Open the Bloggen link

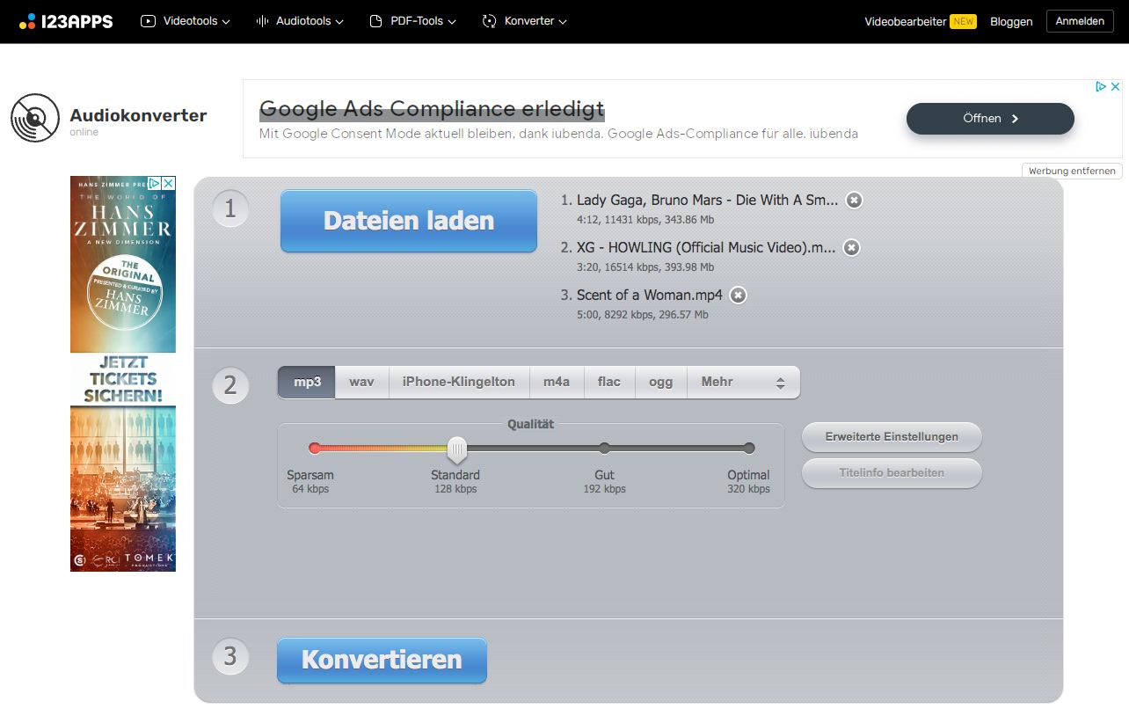pyautogui.click(x=1011, y=21)
